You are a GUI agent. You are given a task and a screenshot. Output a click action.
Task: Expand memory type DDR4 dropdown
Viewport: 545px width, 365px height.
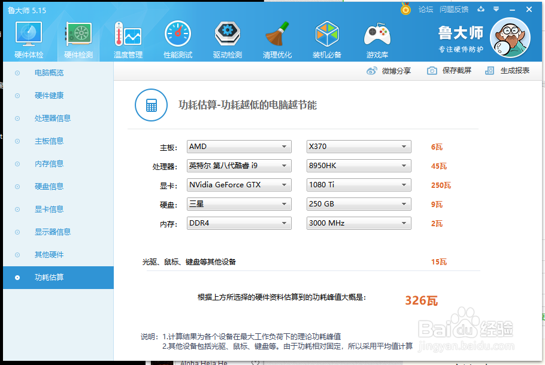(x=239, y=223)
